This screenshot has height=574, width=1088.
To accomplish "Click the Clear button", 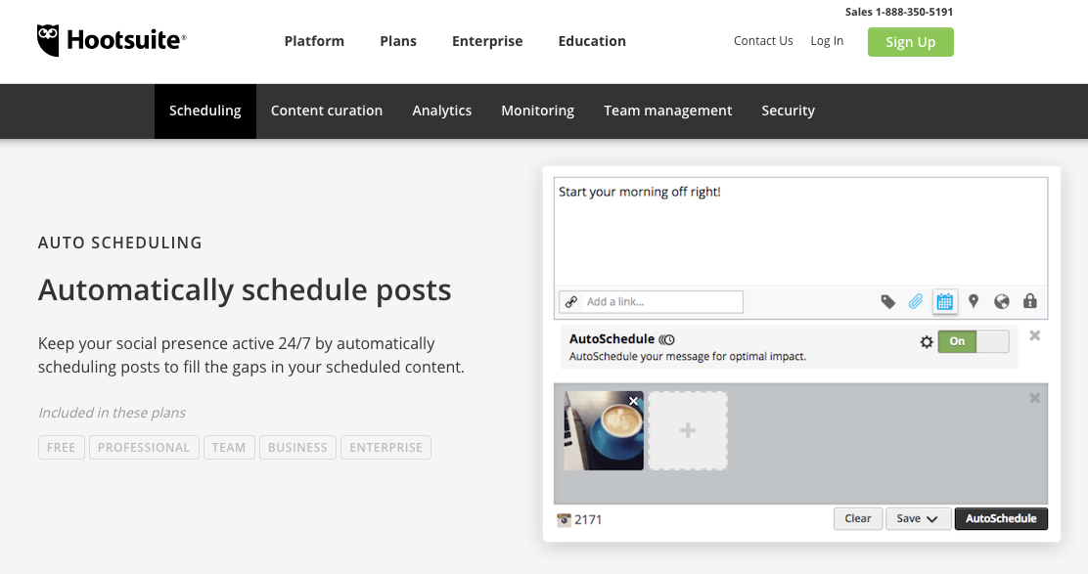I will (858, 518).
